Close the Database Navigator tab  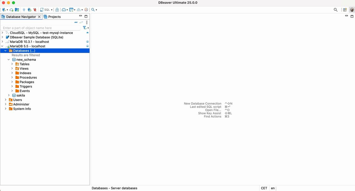point(39,17)
